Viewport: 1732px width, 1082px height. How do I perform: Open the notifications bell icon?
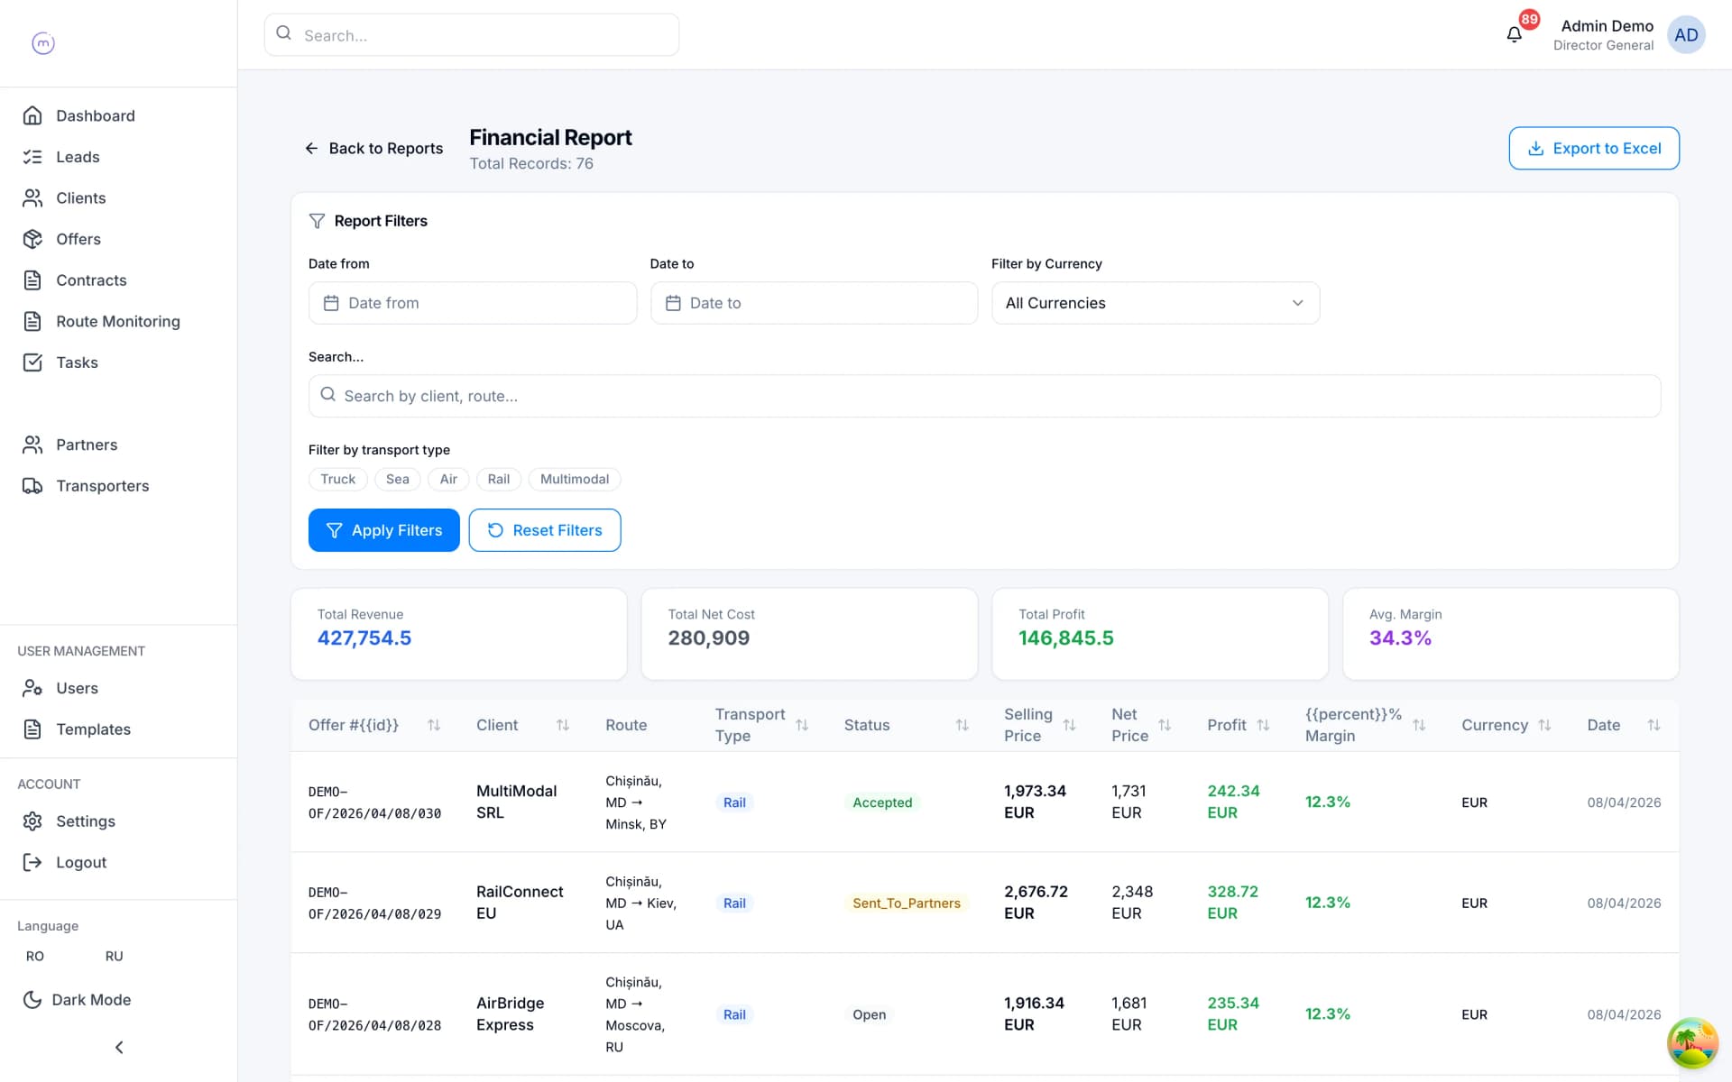[1514, 34]
